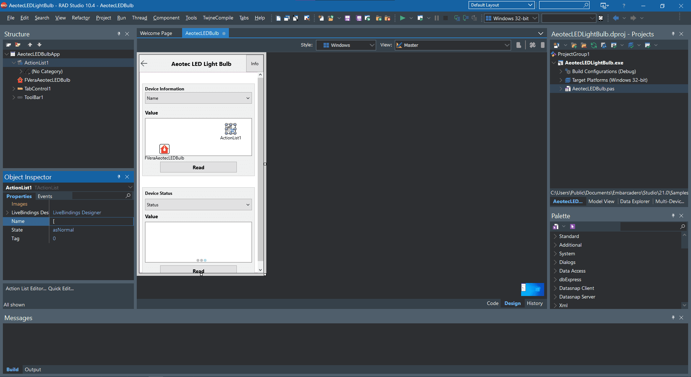
Task: Click Add folder icon in Projects toolbar
Action: click(x=574, y=45)
